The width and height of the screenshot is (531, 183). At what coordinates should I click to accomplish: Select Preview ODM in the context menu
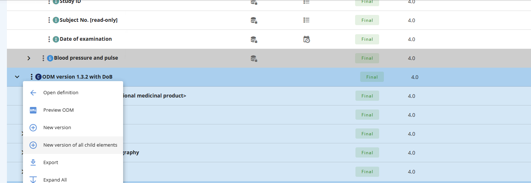(x=58, y=110)
